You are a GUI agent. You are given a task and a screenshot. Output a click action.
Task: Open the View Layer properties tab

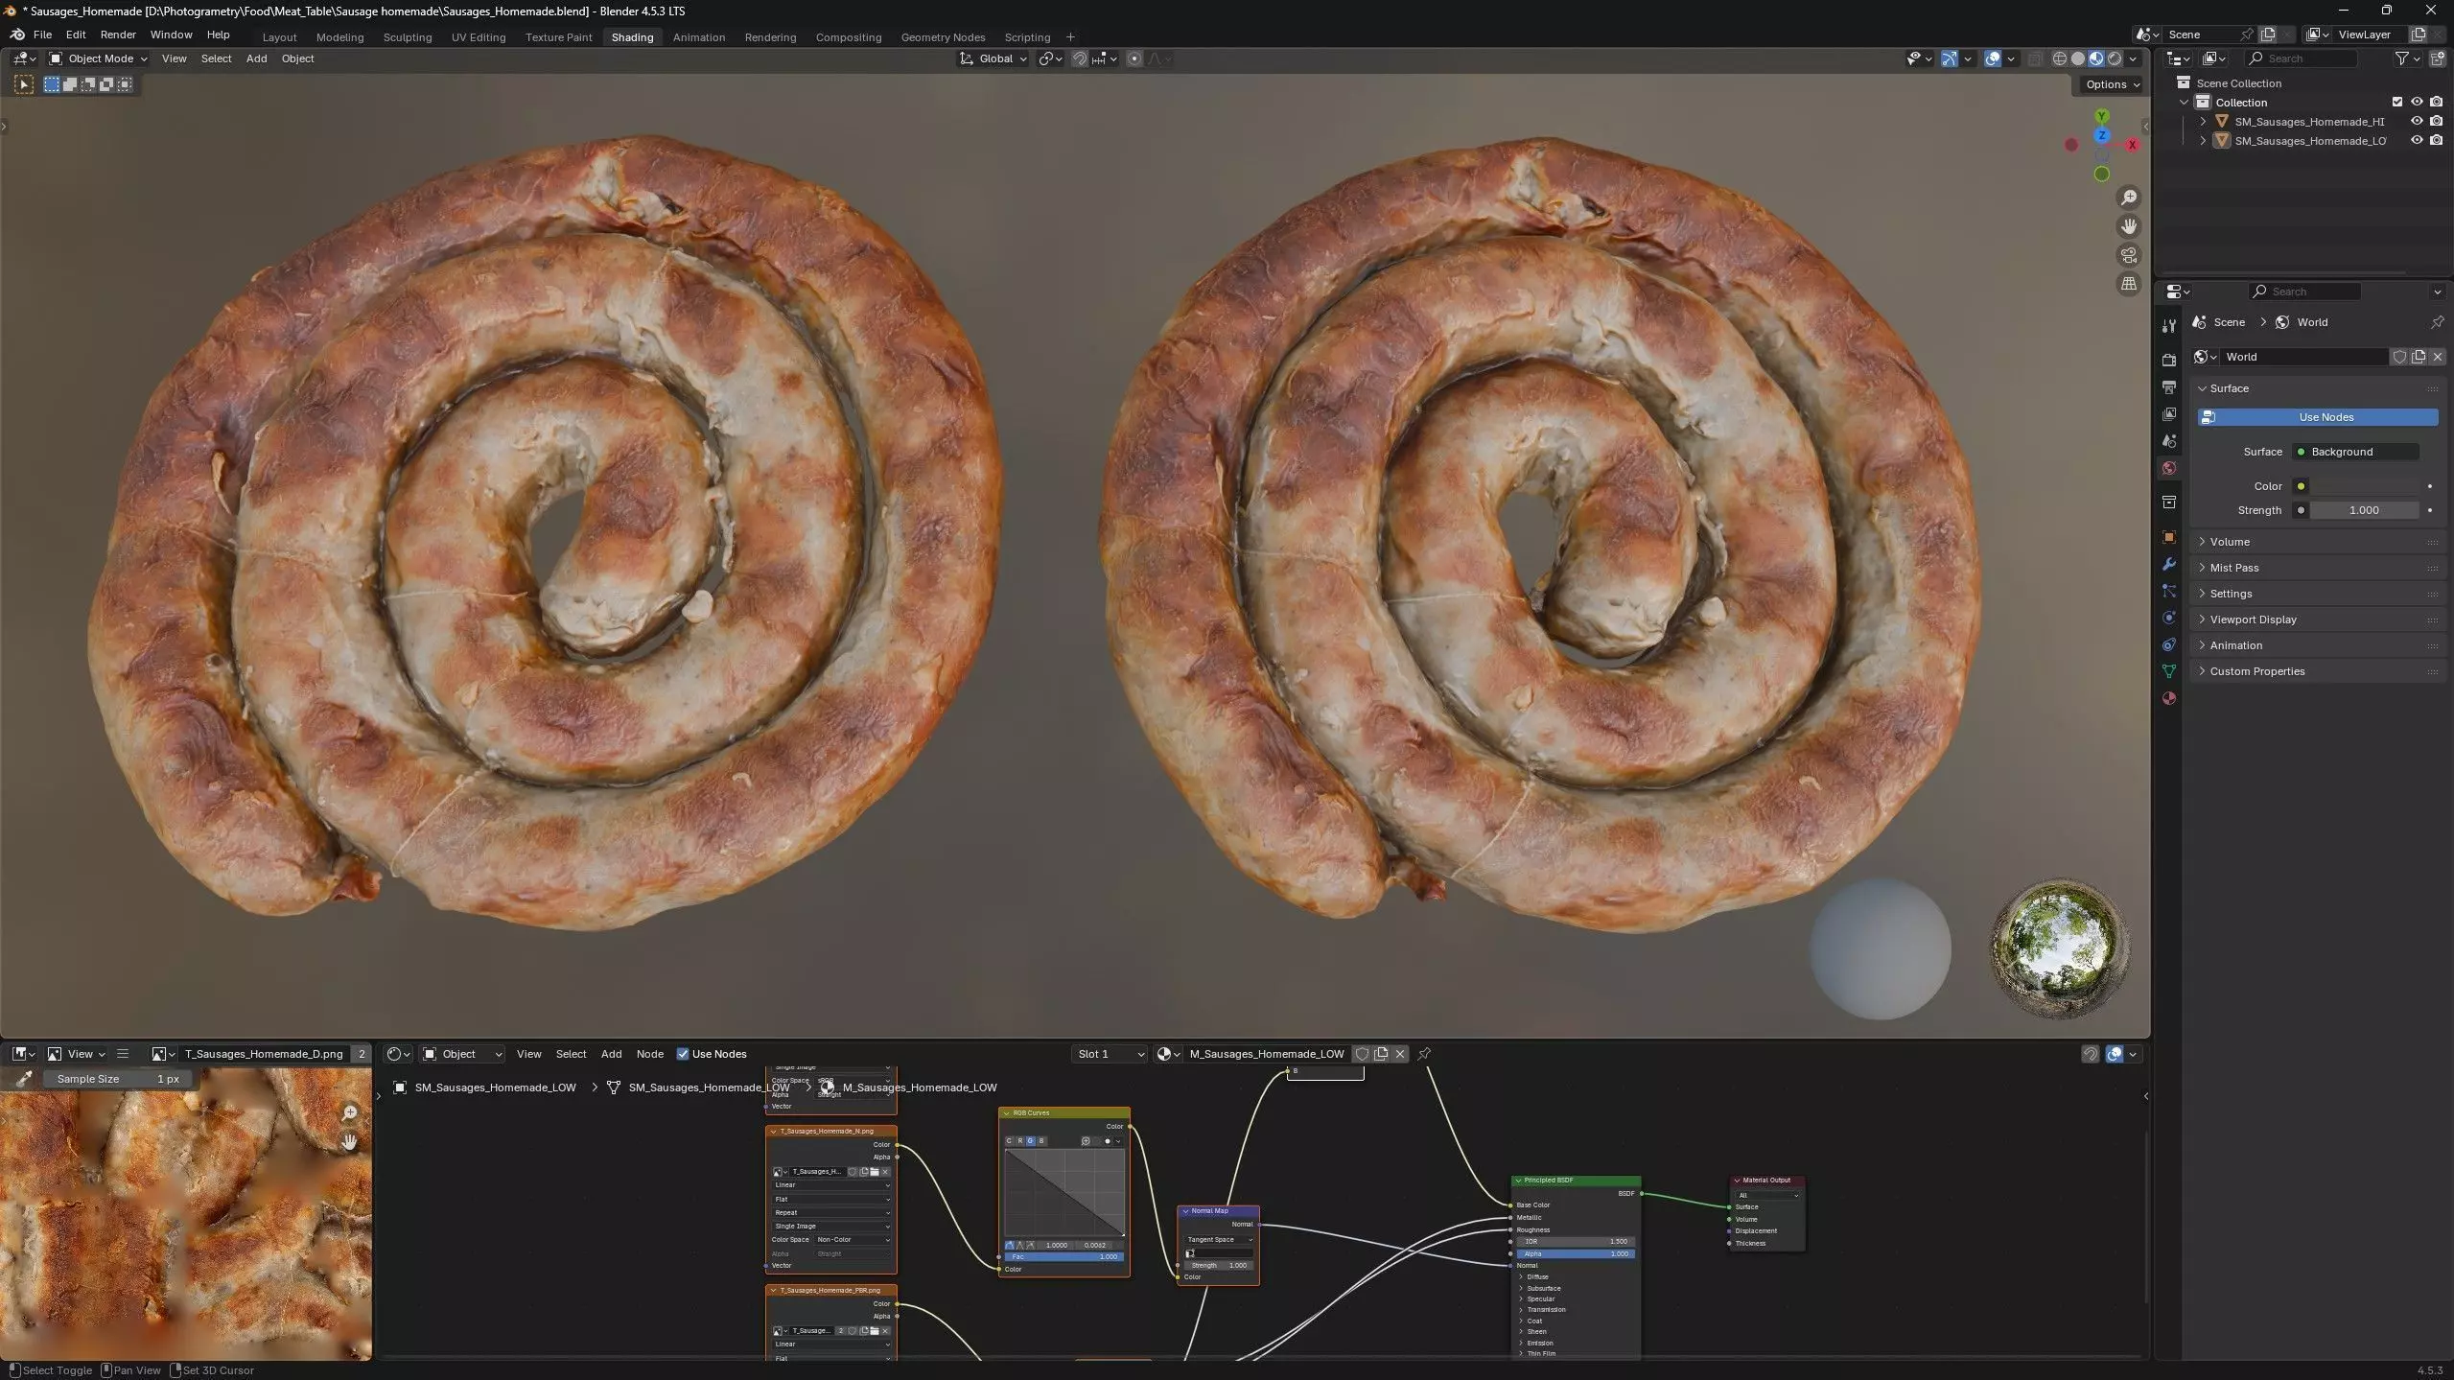click(x=2169, y=414)
